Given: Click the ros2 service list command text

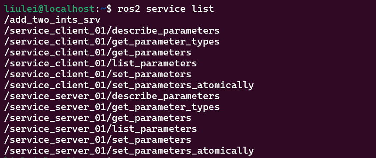Looking at the screenshot, I should point(165,9).
